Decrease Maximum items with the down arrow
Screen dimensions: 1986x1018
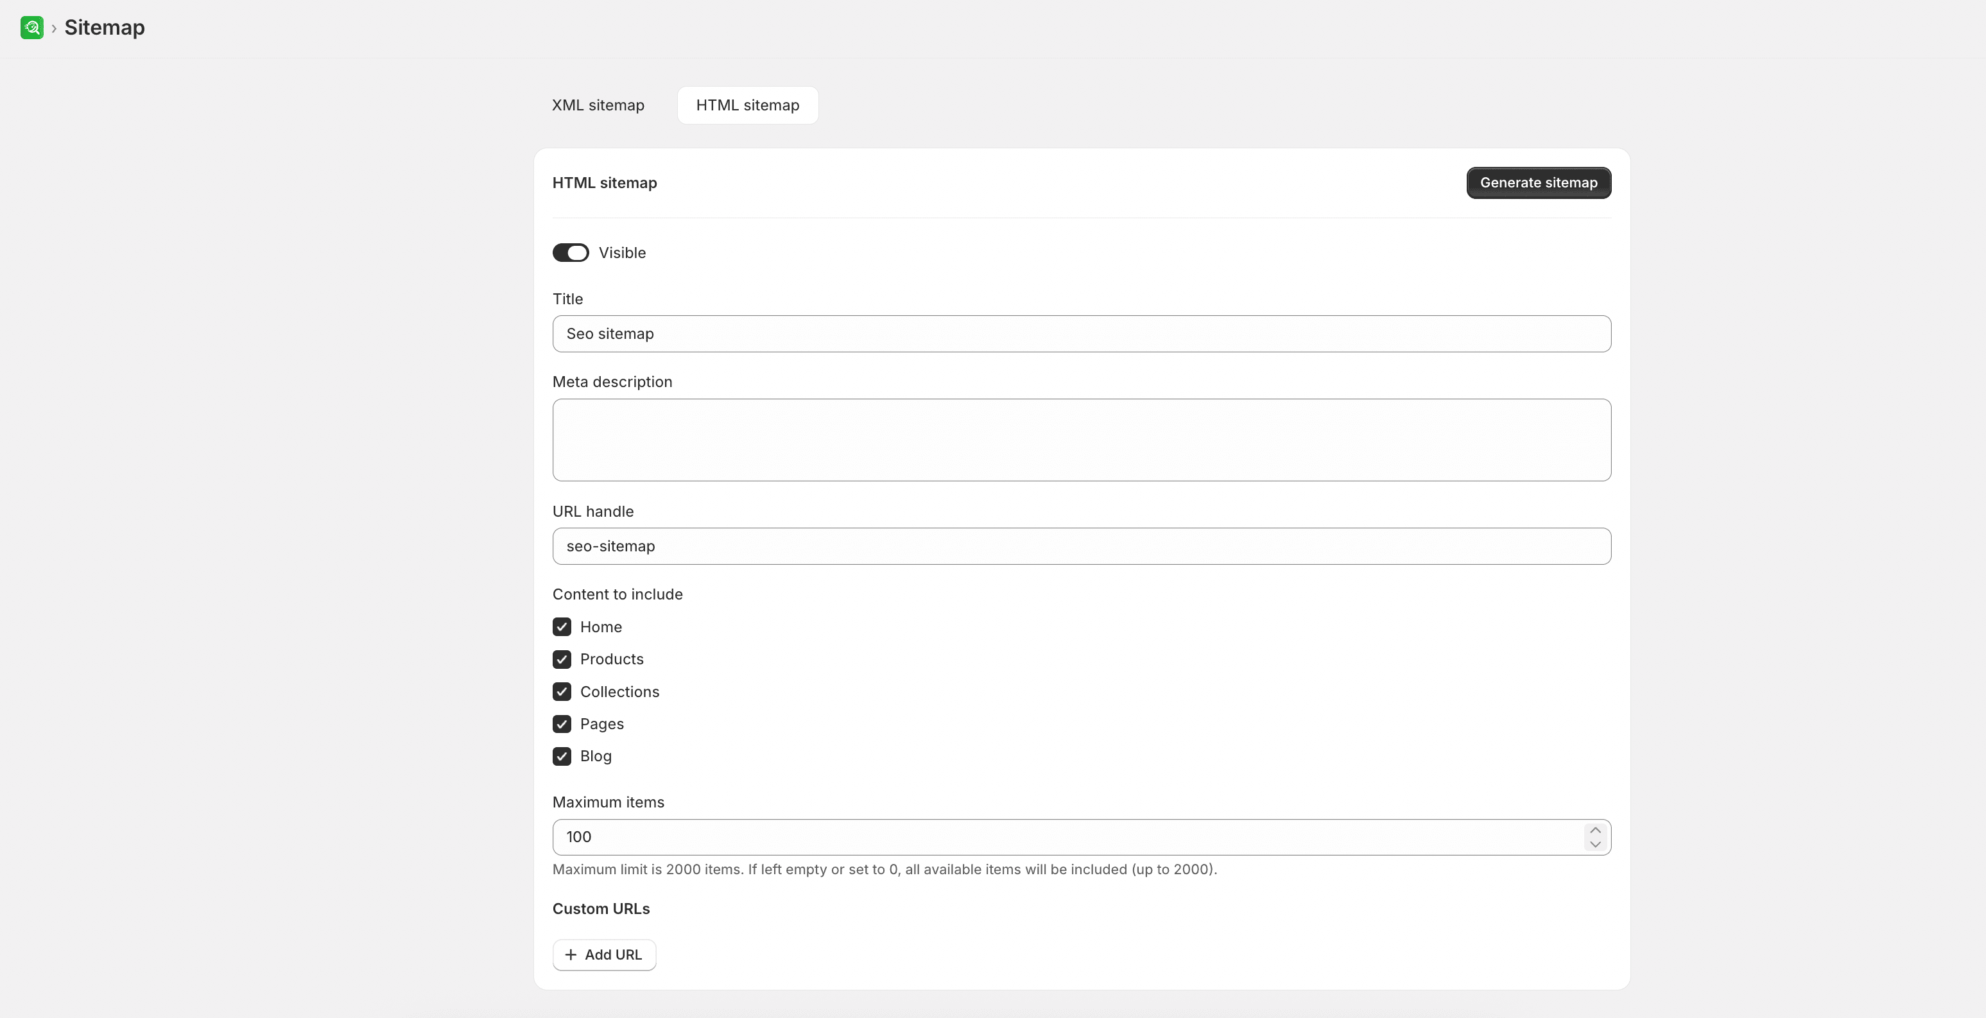point(1595,845)
